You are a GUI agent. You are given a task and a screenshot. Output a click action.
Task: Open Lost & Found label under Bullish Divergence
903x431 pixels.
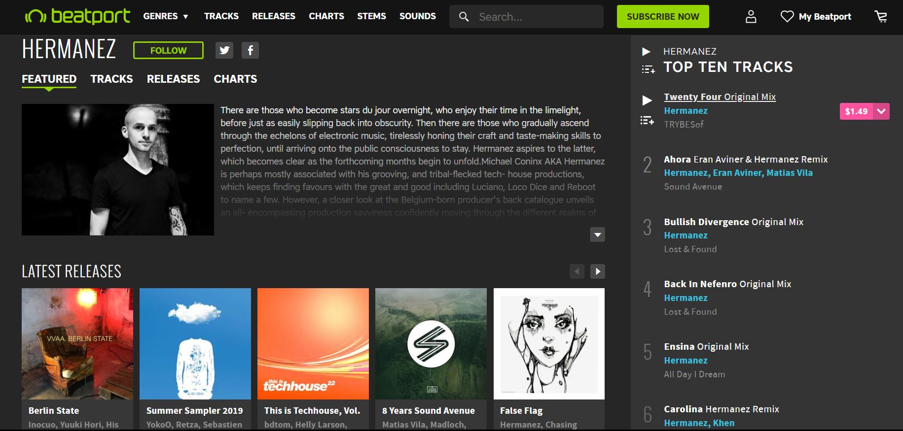tap(690, 249)
